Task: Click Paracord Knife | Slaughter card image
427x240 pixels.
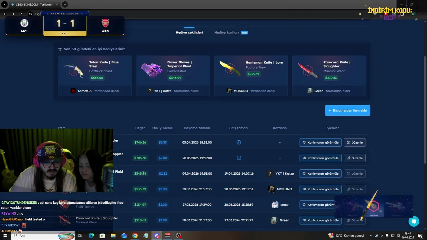Action: 308,70
